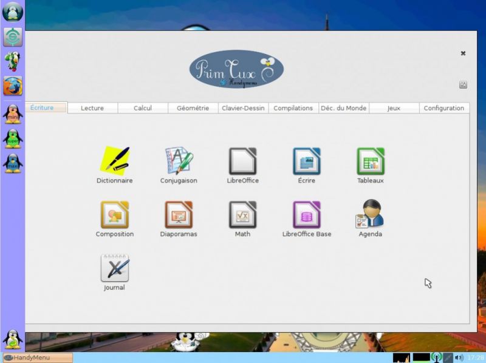Open the Configuration tab

444,108
